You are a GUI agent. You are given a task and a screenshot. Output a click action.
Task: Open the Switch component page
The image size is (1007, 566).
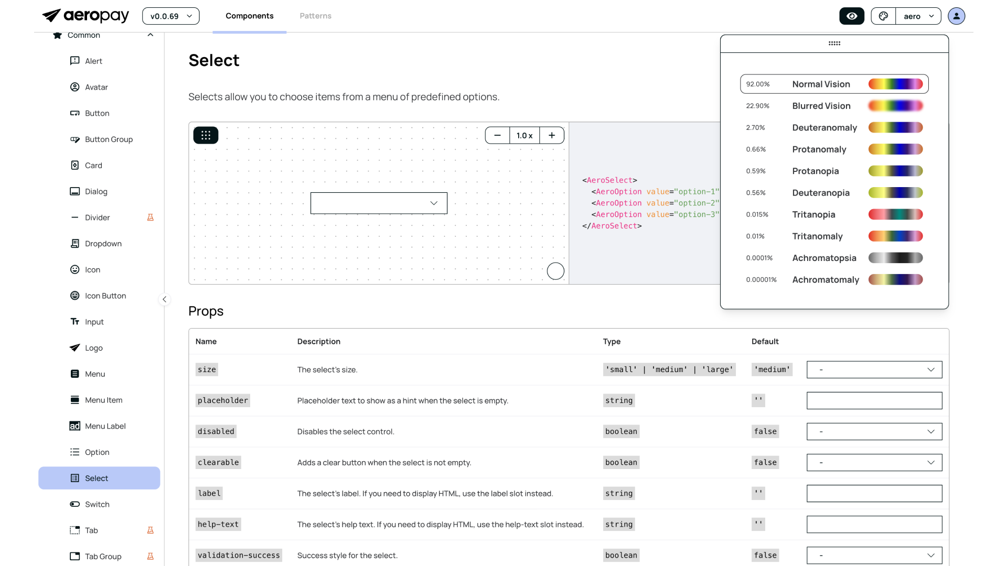point(97,504)
